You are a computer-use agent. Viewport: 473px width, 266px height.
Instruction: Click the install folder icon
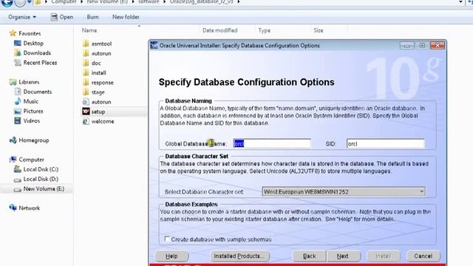86,72
